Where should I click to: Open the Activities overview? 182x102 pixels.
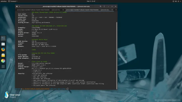[x=3, y=1]
